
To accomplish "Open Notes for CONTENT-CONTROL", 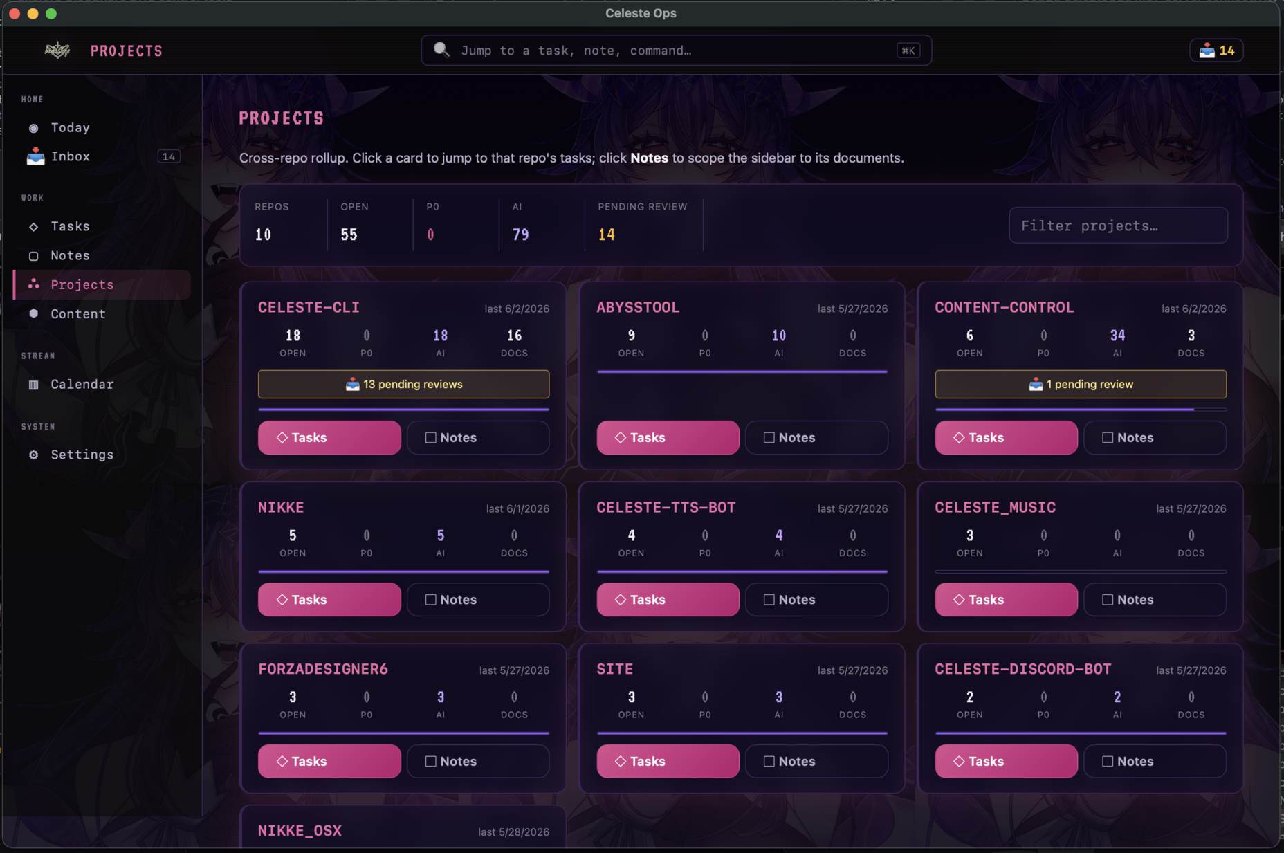I will click(1155, 437).
